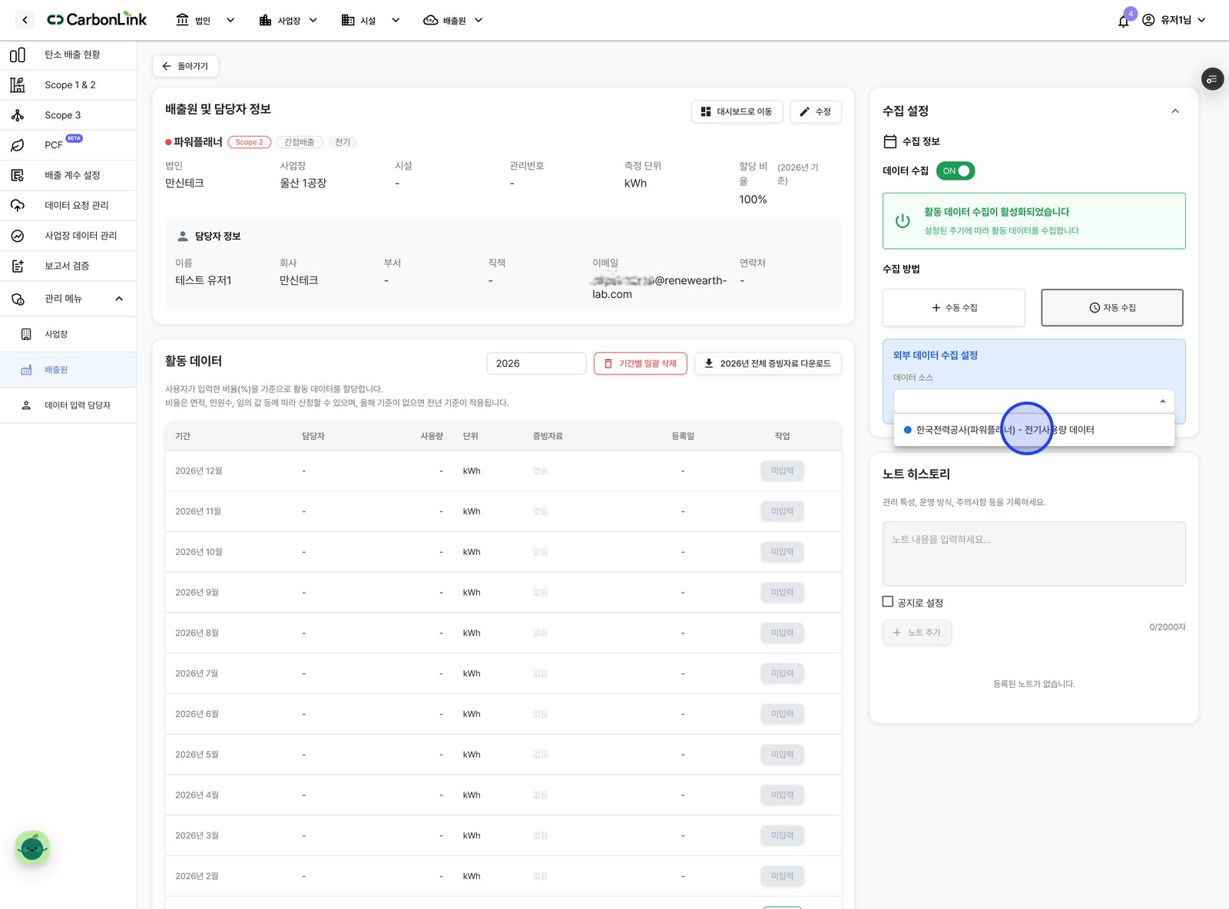
Task: Click the sidebar collapse back arrow
Action: click(25, 20)
